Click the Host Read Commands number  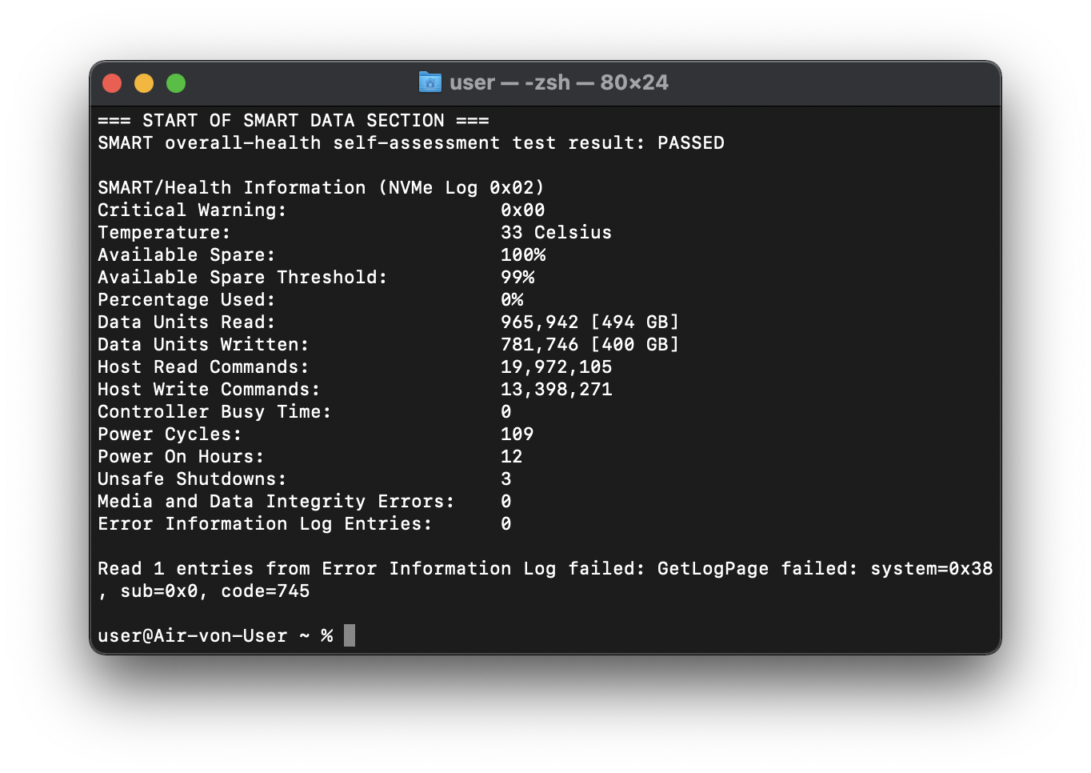[556, 367]
